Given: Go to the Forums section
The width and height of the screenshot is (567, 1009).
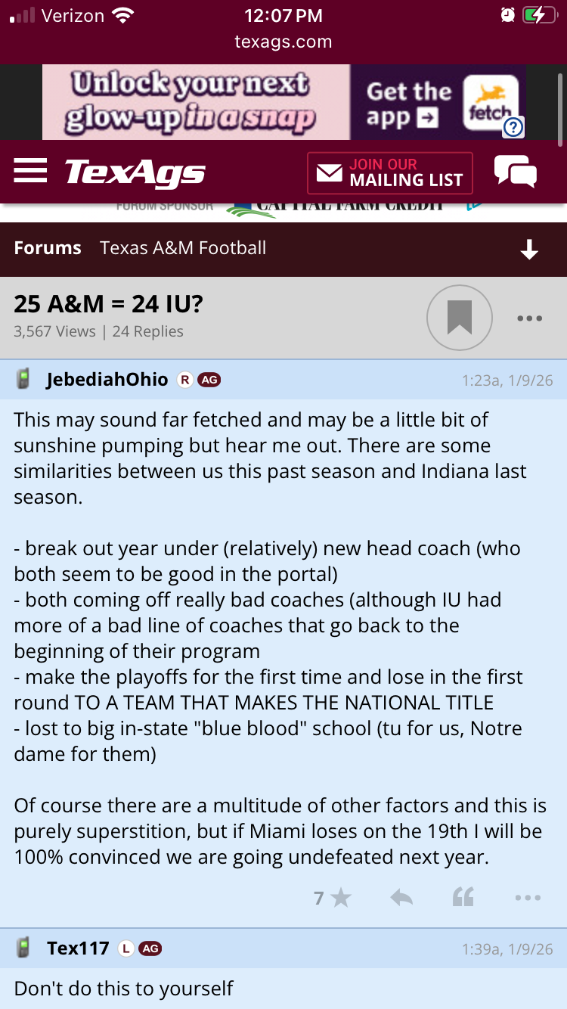Looking at the screenshot, I should 48,248.
